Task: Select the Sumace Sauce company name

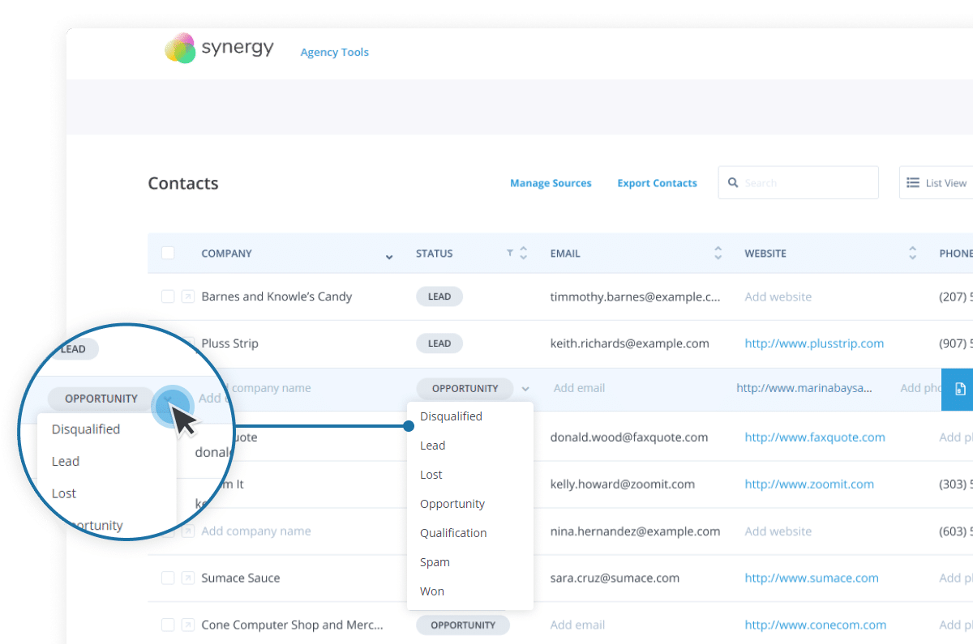Action: click(x=241, y=578)
